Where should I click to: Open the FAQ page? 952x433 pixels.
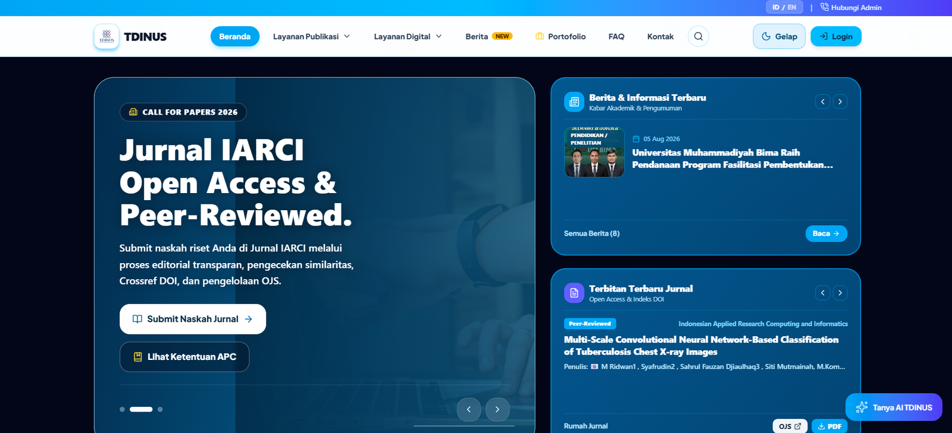point(616,36)
